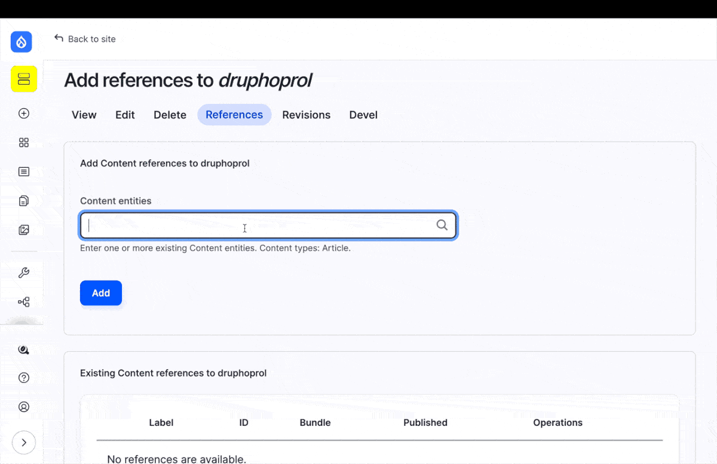Click the 'Existing Content references to druphoprol' heading

click(x=173, y=373)
